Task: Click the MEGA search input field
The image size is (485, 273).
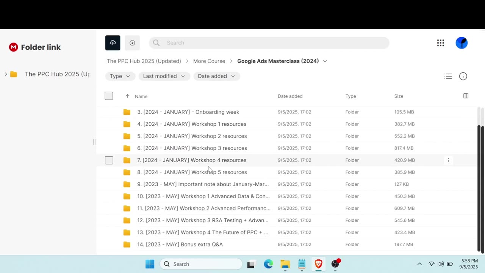Action: coord(269,43)
